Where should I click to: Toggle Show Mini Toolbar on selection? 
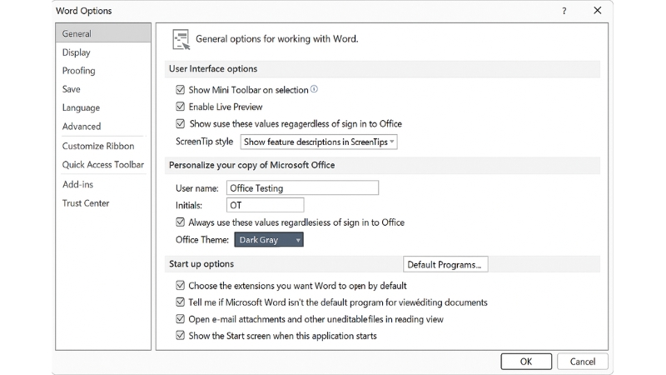coord(181,90)
